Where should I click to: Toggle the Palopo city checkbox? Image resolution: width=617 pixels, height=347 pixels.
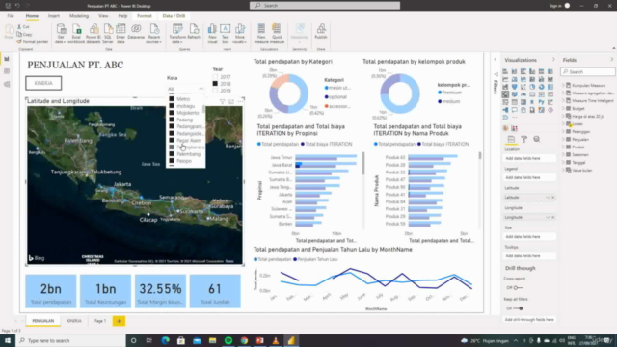(x=172, y=161)
